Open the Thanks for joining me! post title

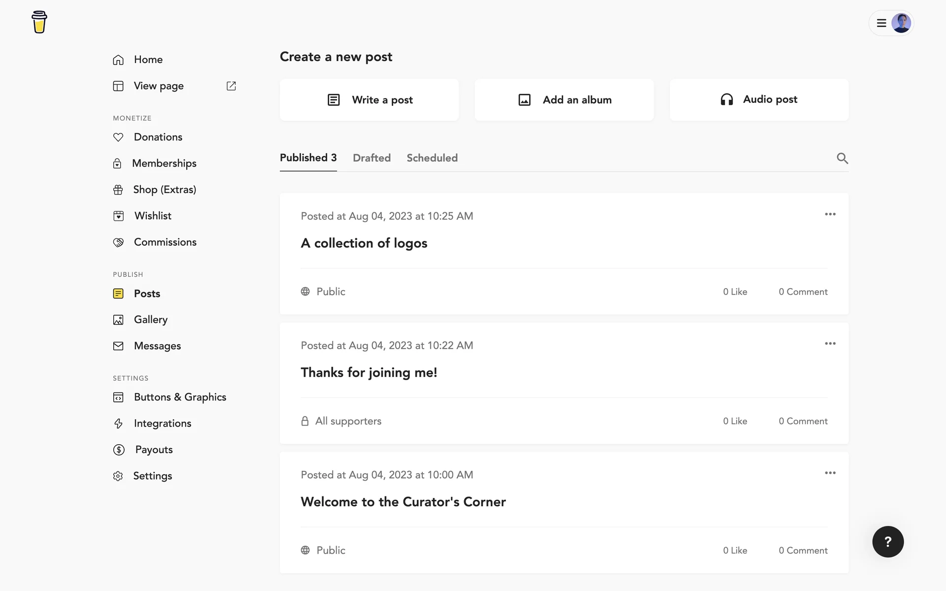[369, 373]
